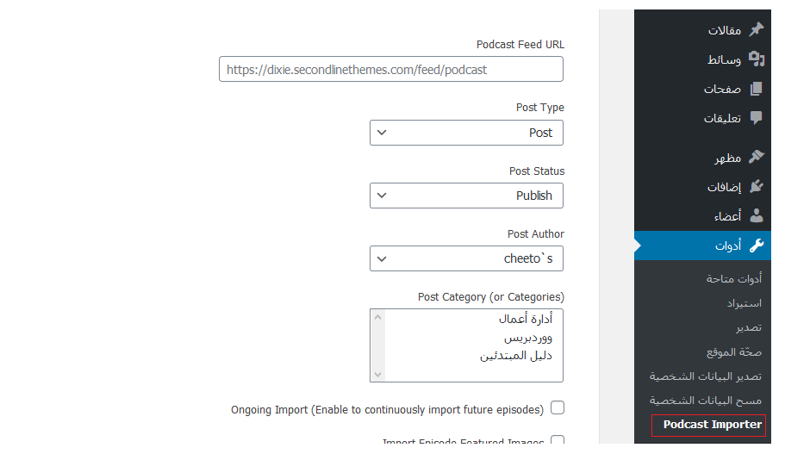Click the comment bubble icon beside تعليقات
The image size is (785, 460).
pyautogui.click(x=756, y=118)
